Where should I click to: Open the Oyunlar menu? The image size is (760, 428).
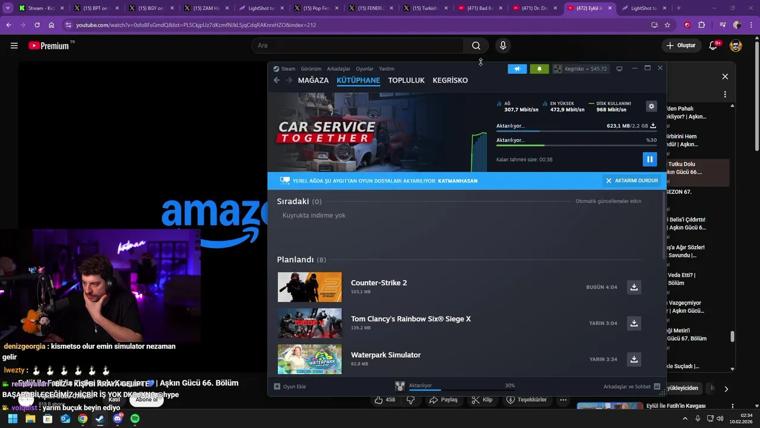tap(365, 69)
